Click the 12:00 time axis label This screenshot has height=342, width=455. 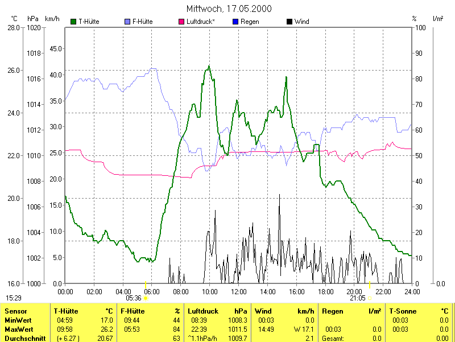[238, 291]
